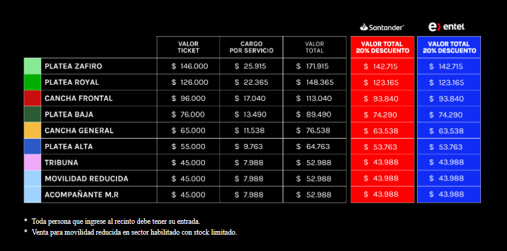
Task: Click Santander Valor Total 20% Descuento header
Action: [x=382, y=47]
